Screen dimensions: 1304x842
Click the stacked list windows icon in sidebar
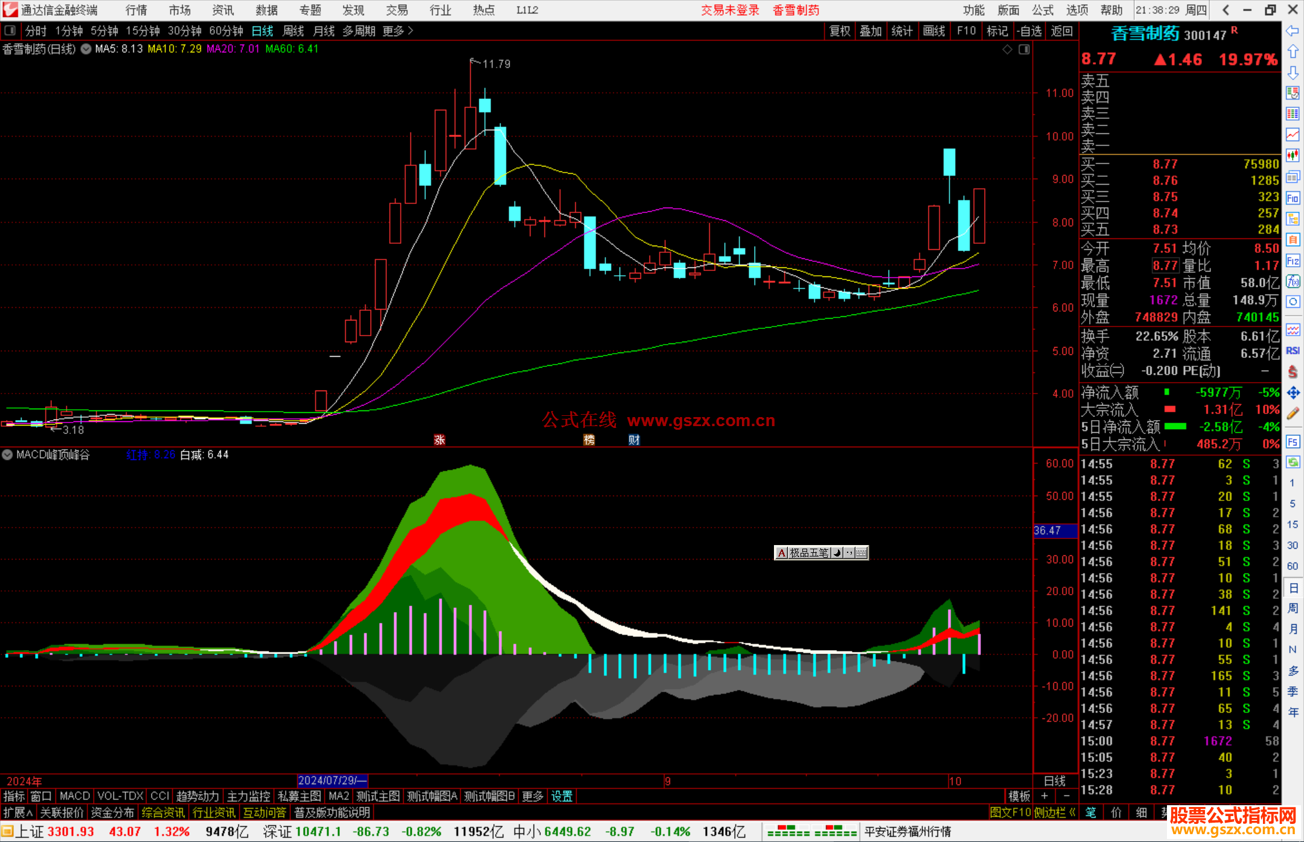(1293, 177)
